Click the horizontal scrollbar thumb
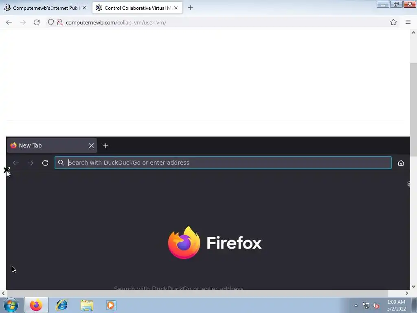The width and height of the screenshot is (417, 313). (197, 293)
